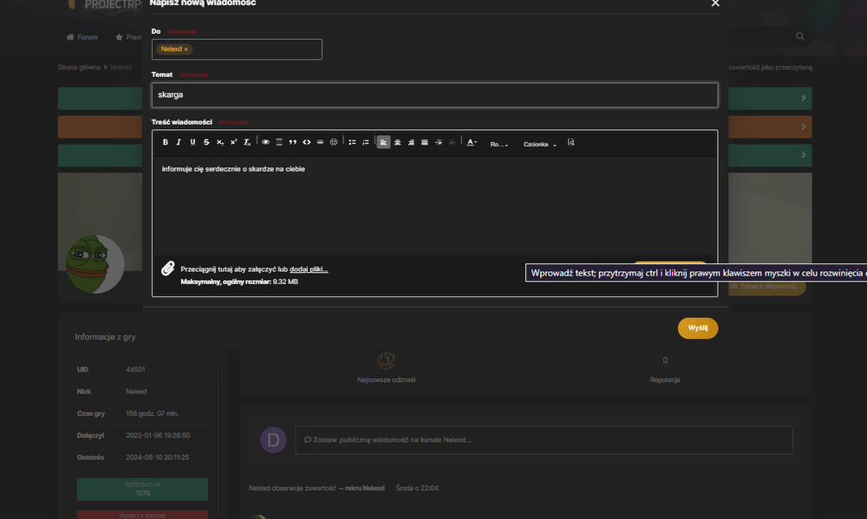Justify the message text
Viewport: 867px width, 519px height.
coord(425,143)
